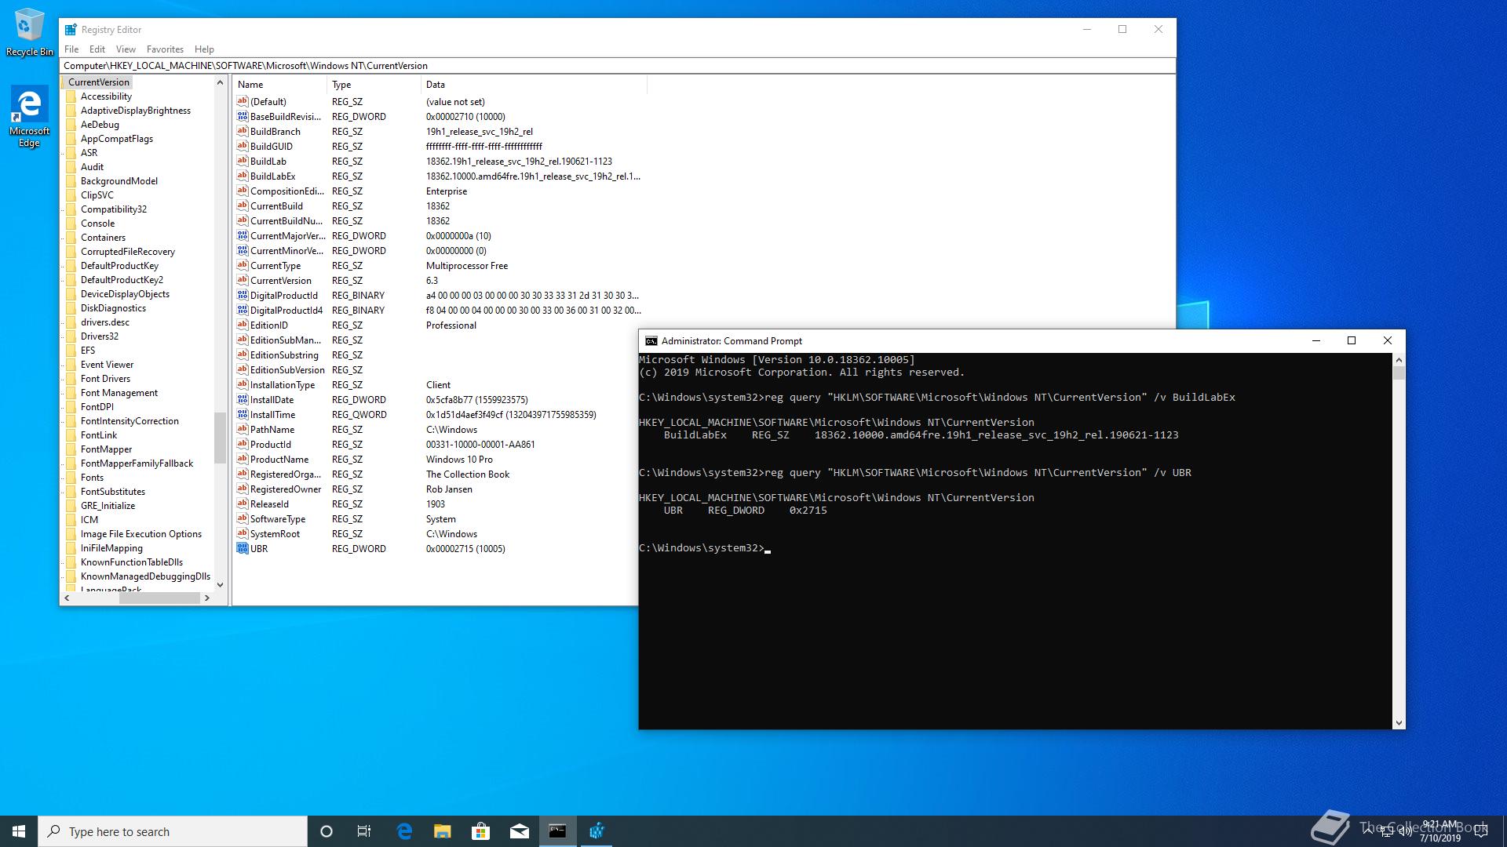1507x847 pixels.
Task: Select the ProductName string value icon
Action: [x=243, y=460]
